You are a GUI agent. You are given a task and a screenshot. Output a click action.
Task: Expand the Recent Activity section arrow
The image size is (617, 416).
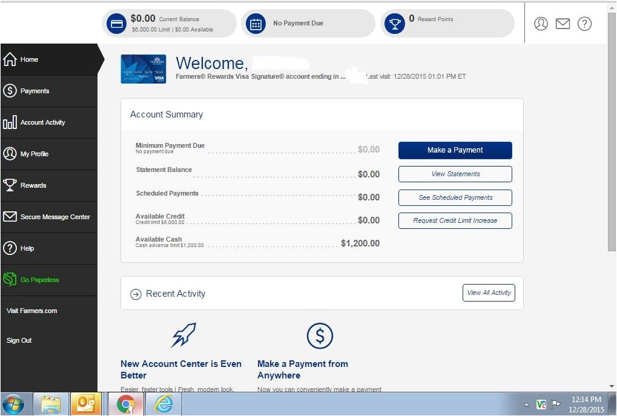click(x=136, y=294)
